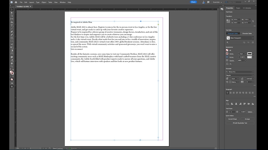Toggle right paragraph alignment
The height and width of the screenshot is (150, 268).
click(234, 93)
